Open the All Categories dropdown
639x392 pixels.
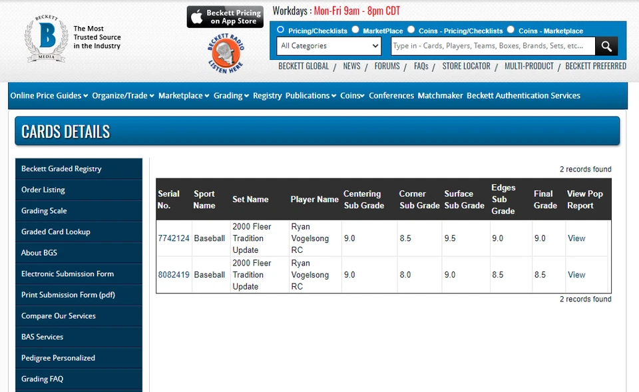click(x=329, y=46)
